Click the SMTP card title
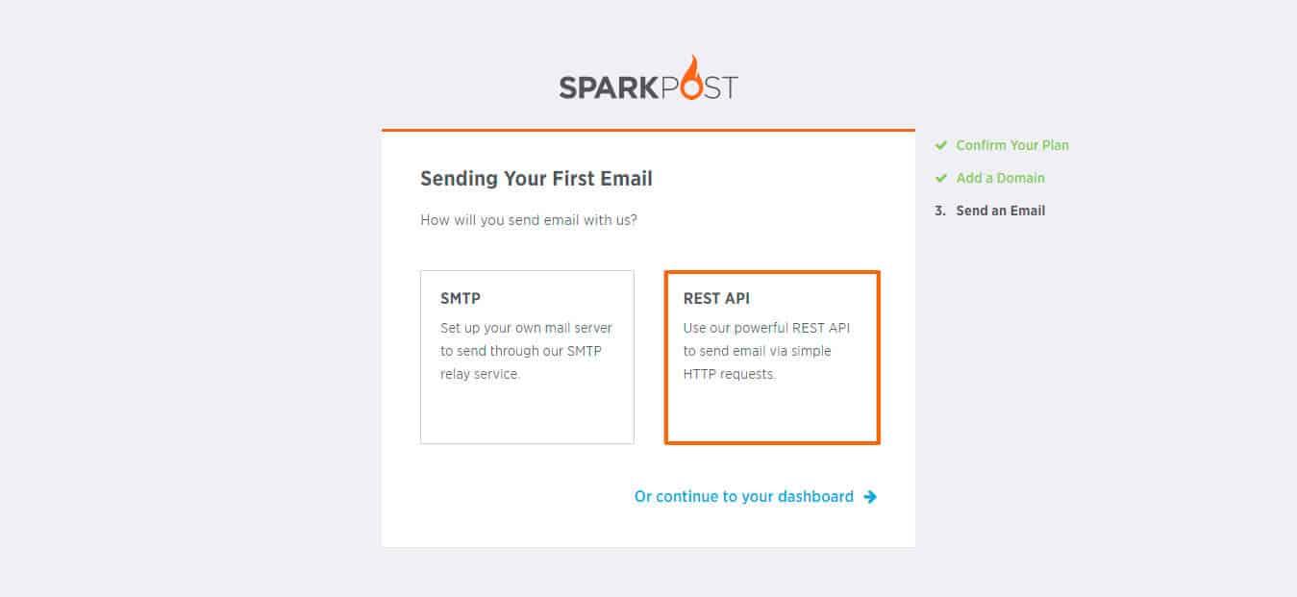Image resolution: width=1297 pixels, height=597 pixels. [x=461, y=299]
